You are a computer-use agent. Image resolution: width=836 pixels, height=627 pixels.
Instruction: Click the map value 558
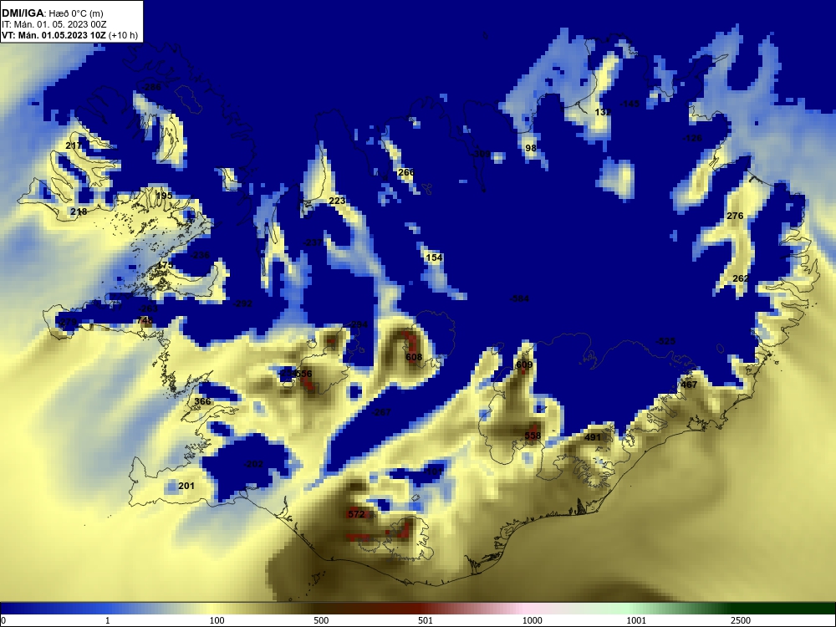533,436
